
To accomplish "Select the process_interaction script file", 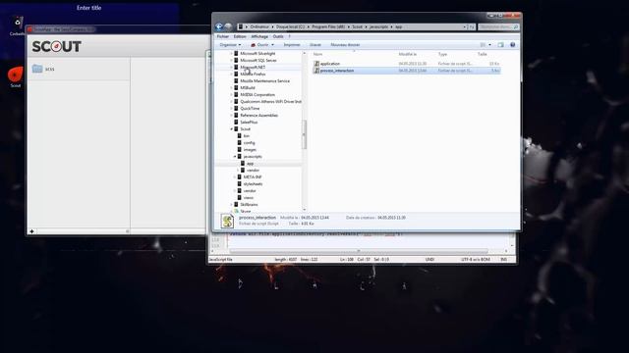I will tap(406, 71).
